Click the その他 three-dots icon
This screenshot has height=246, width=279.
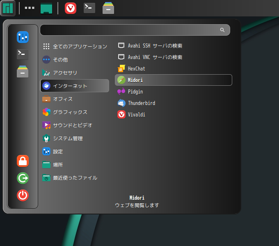(46, 59)
